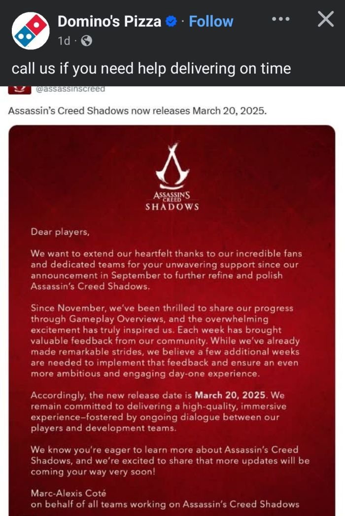
Task: Tap the "Dear players," greeting line
Action: (61, 231)
